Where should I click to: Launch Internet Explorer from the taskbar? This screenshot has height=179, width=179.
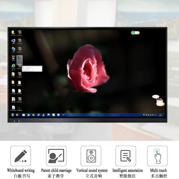(38, 115)
